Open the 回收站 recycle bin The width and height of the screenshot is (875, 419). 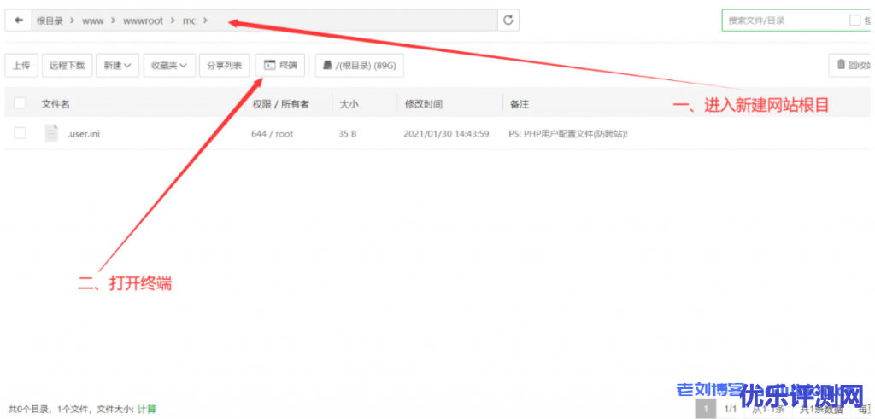click(852, 65)
